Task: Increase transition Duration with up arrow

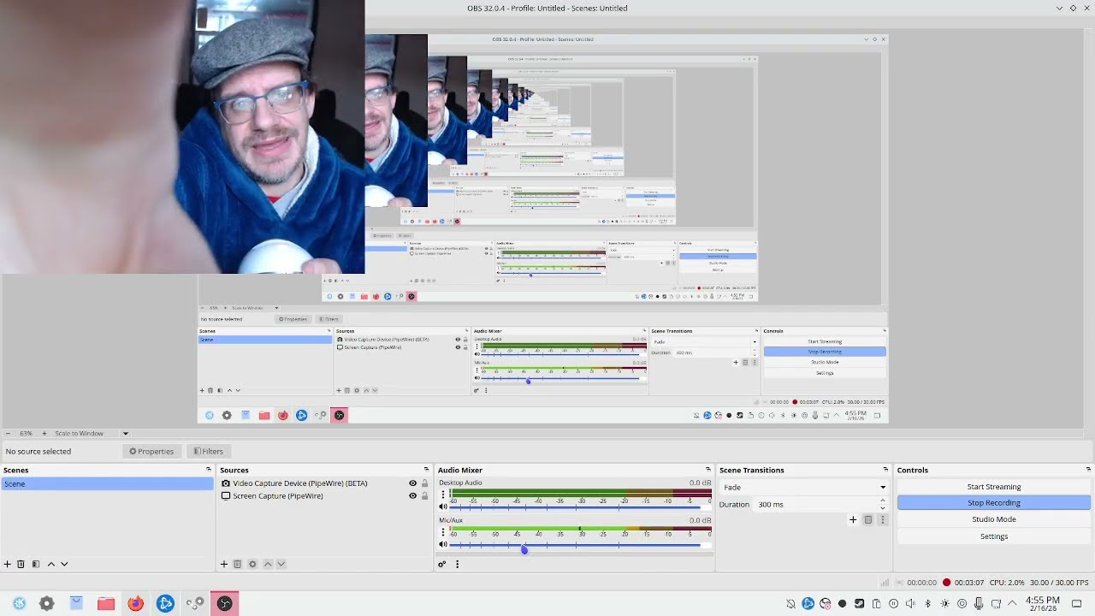Action: (883, 500)
